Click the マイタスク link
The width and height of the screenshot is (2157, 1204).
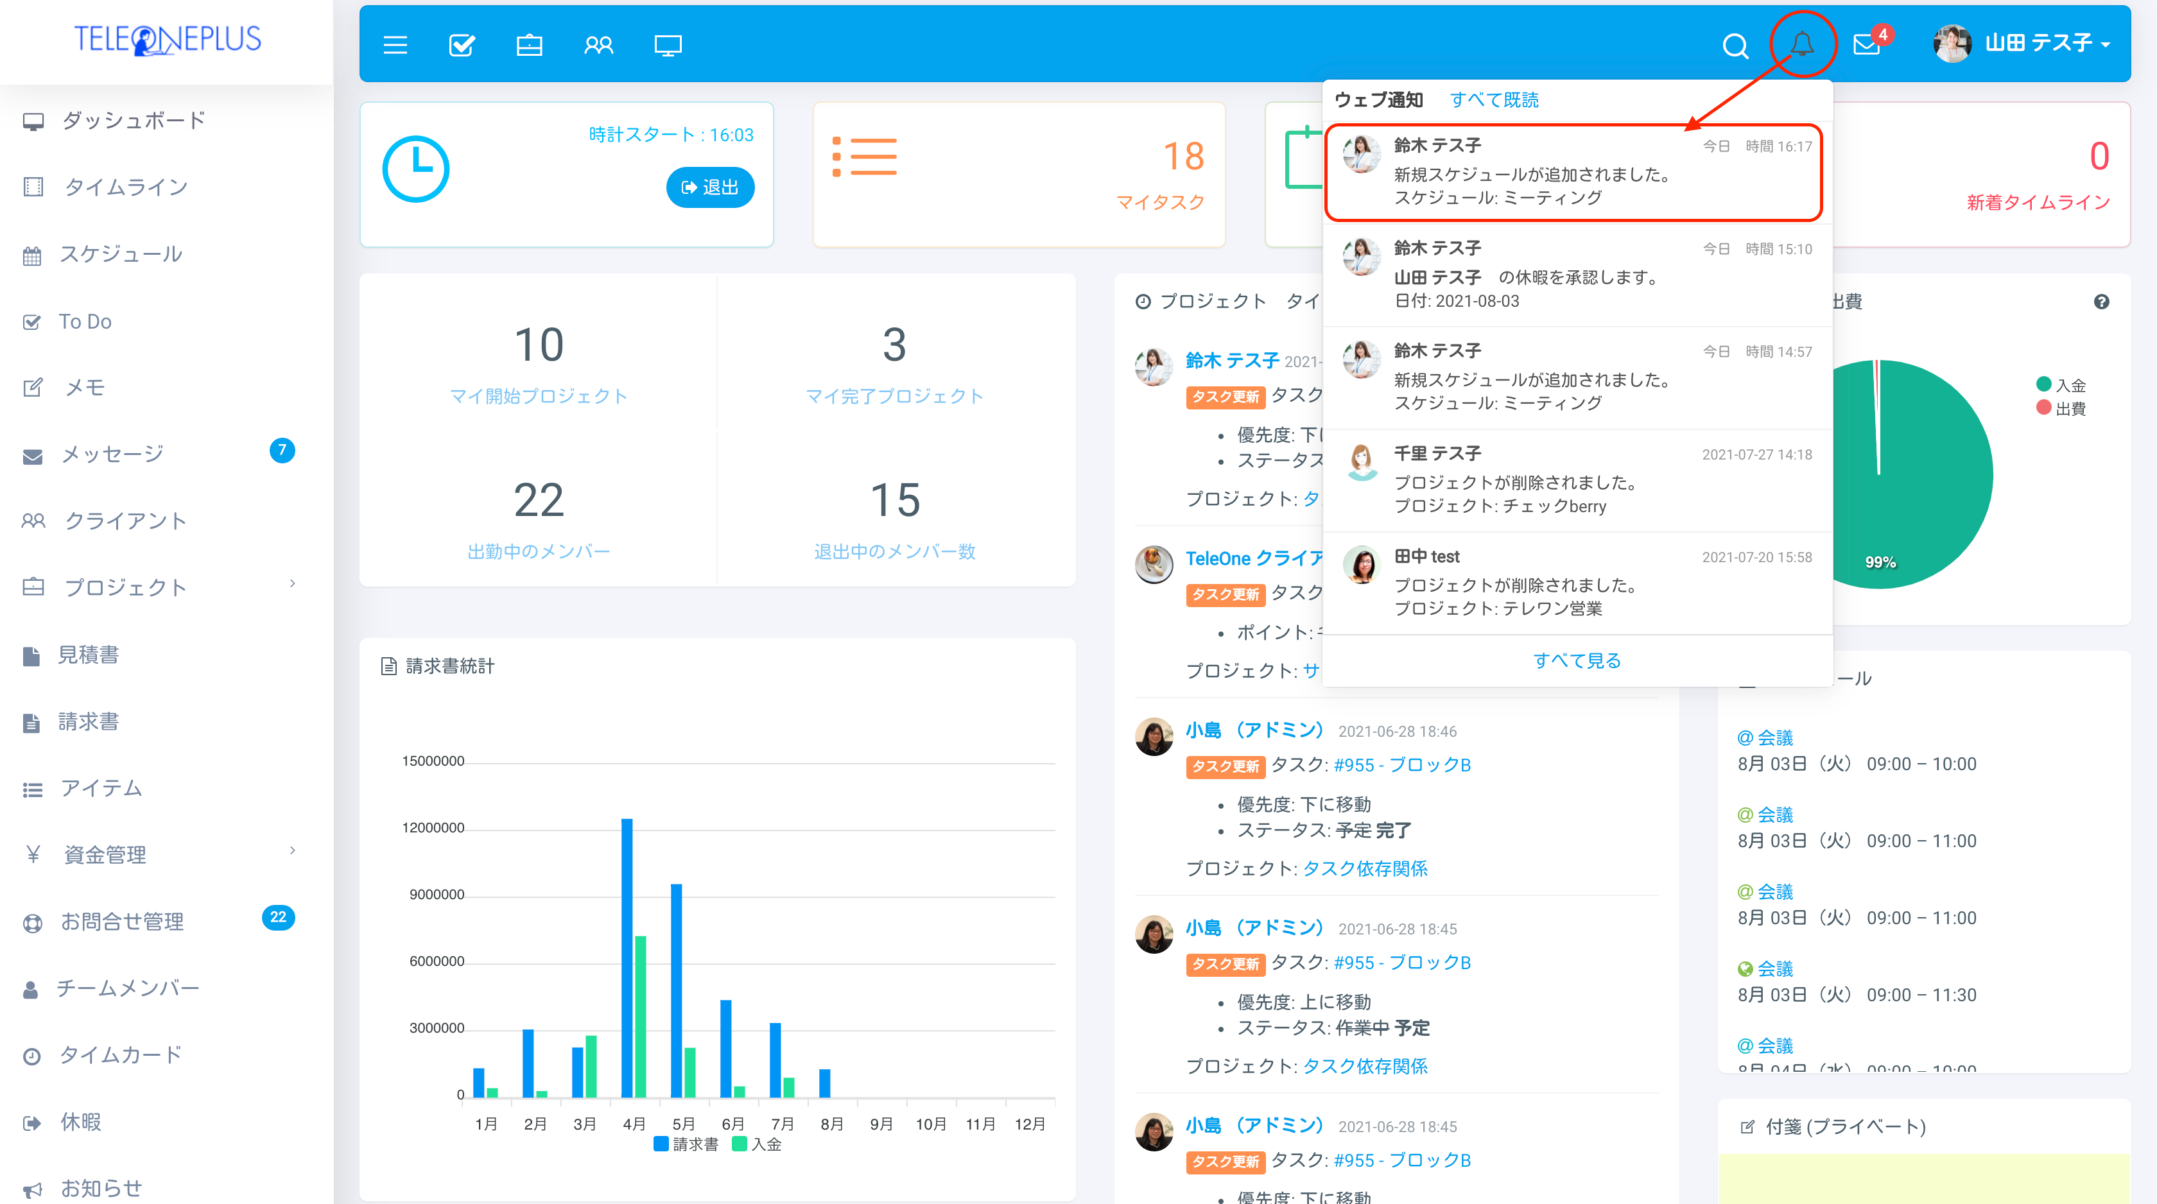click(1160, 202)
